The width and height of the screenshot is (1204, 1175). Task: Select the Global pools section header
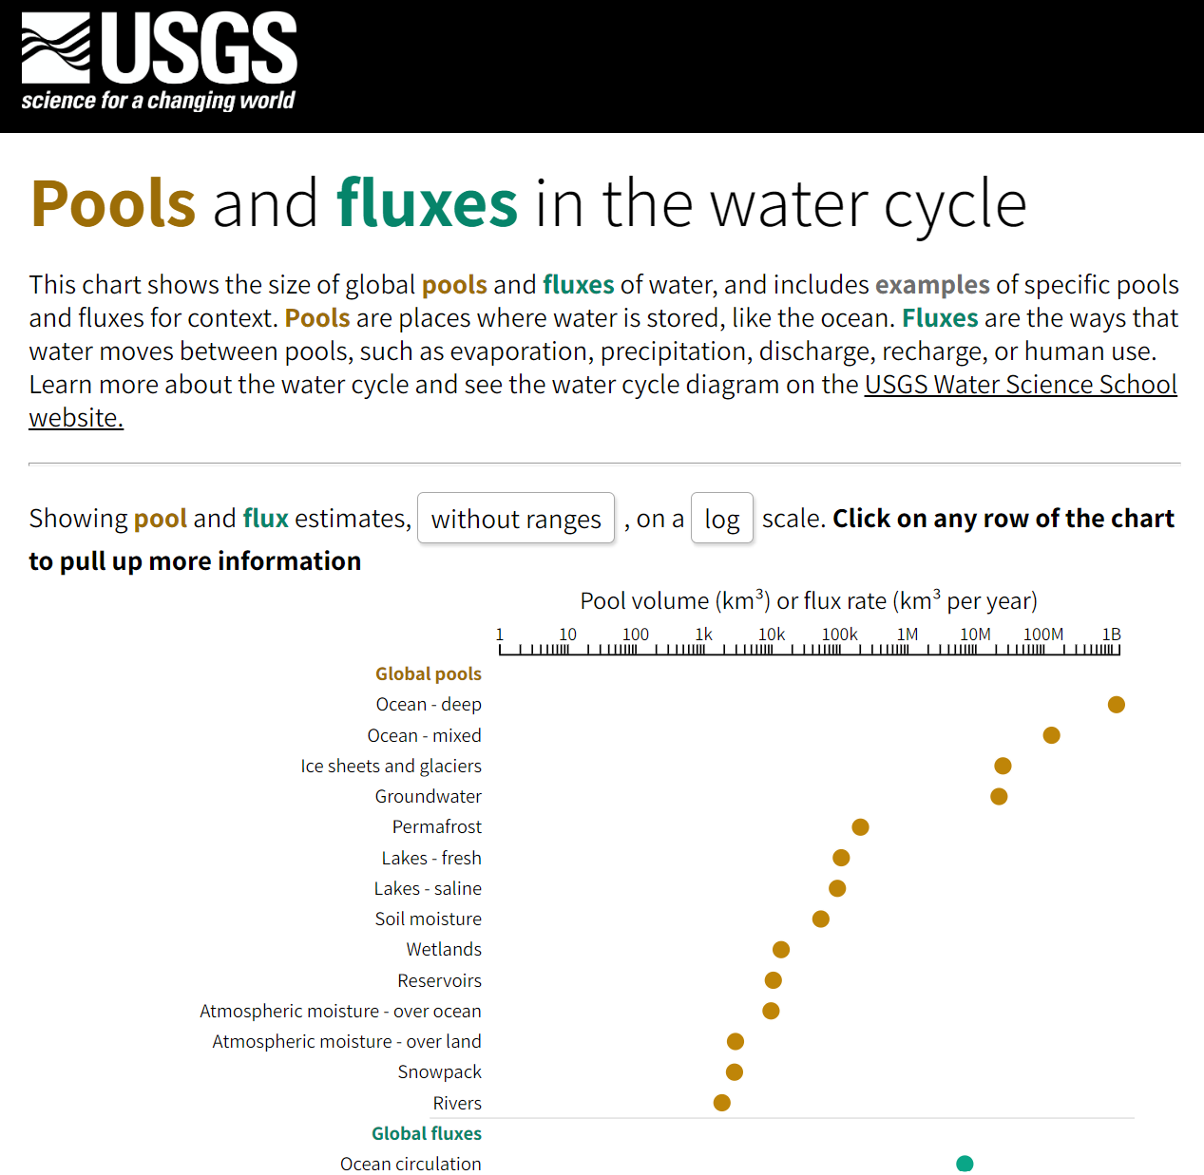pos(429,673)
